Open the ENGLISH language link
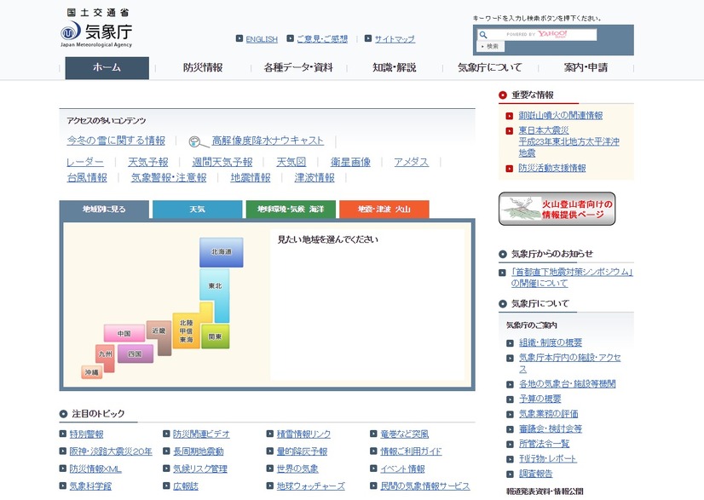704x500 pixels. point(262,39)
